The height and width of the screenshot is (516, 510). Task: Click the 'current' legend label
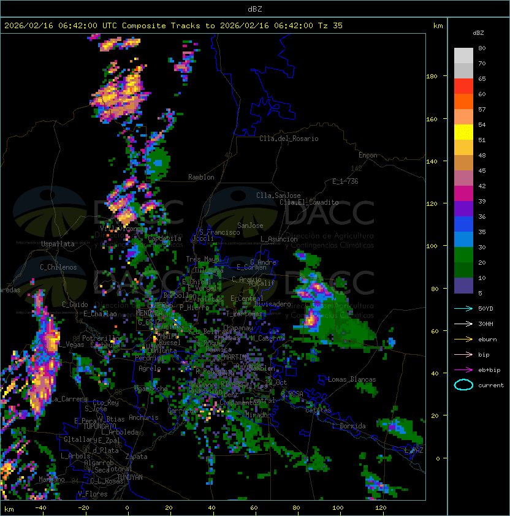pos(491,385)
